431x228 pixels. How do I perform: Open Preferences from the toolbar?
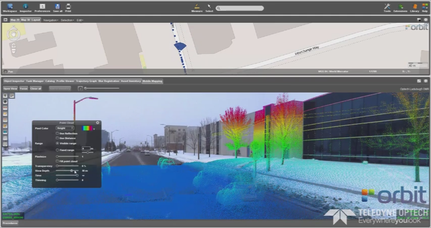[x=42, y=7]
